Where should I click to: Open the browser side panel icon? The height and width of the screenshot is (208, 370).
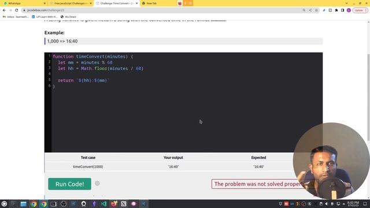[342, 10]
